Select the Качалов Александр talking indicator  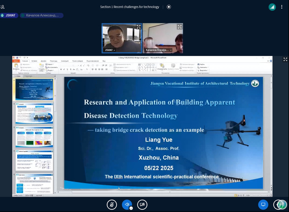pos(41,15)
